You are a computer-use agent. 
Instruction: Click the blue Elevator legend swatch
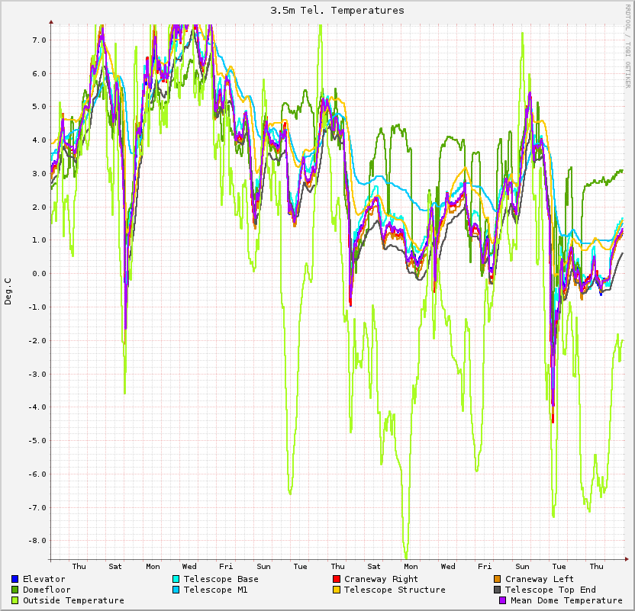(x=15, y=579)
